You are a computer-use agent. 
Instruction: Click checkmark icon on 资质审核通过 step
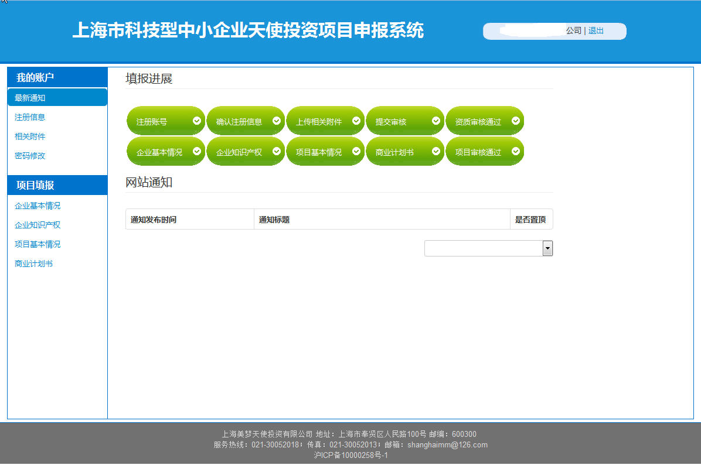(x=516, y=121)
